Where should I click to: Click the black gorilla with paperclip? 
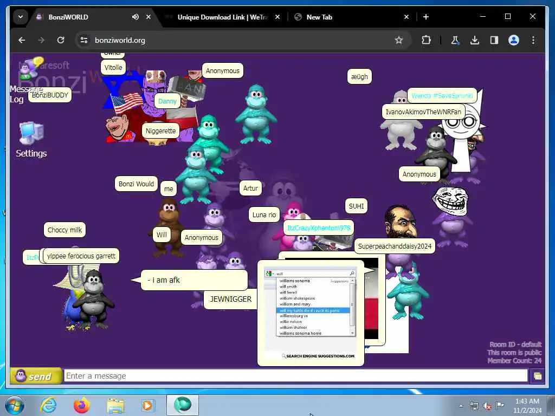93,299
